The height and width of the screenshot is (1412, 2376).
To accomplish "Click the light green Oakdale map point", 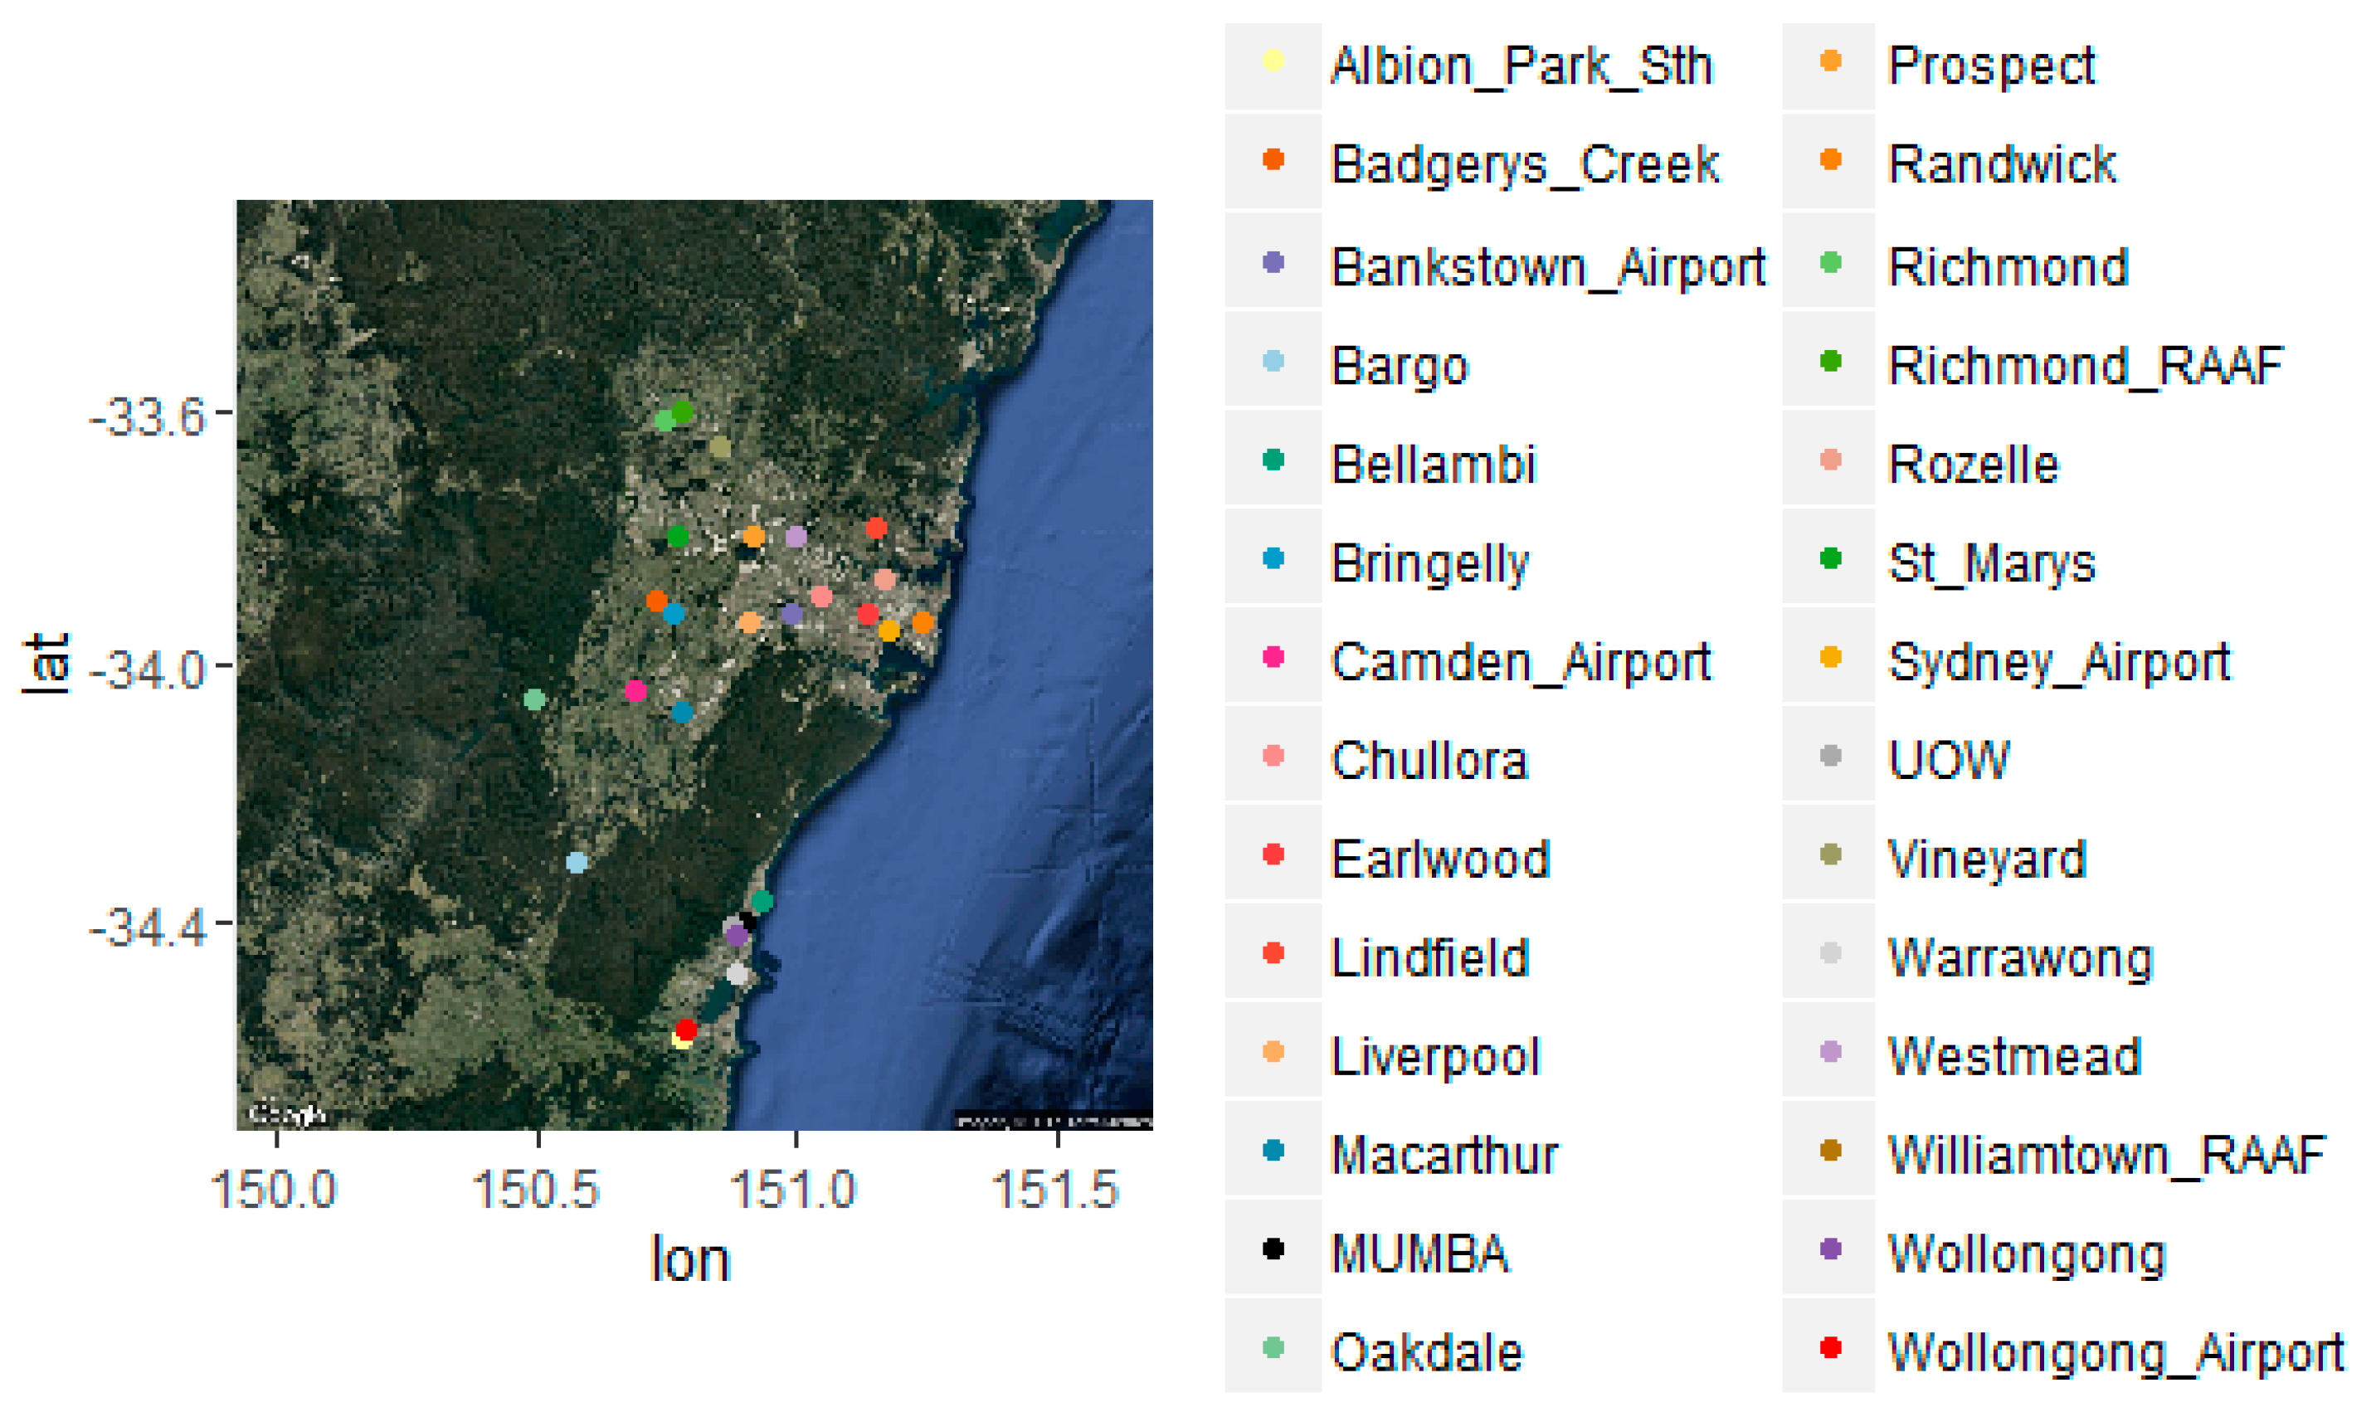I will pos(534,700).
